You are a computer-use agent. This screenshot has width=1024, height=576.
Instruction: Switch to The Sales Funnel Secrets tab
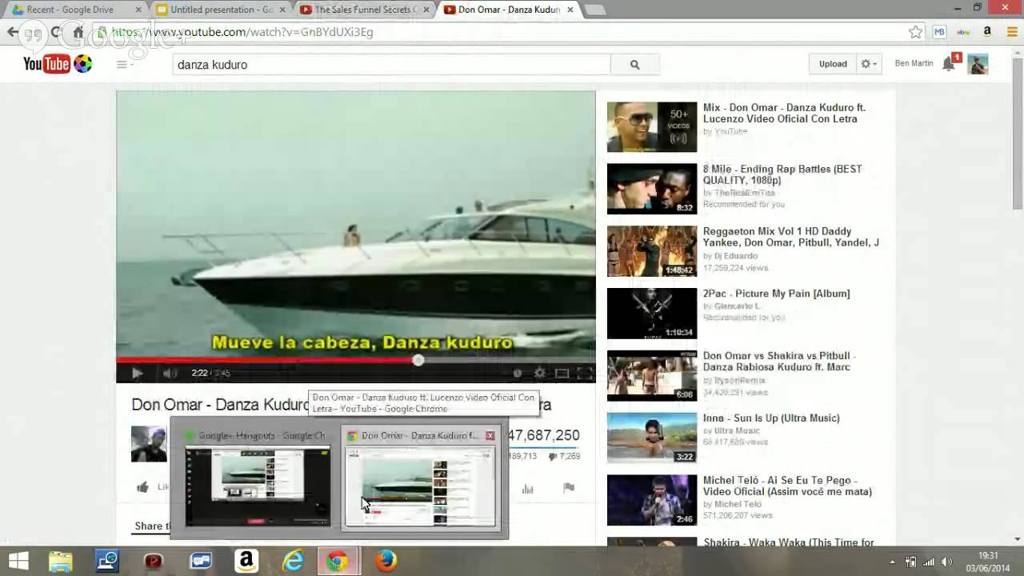click(x=365, y=10)
